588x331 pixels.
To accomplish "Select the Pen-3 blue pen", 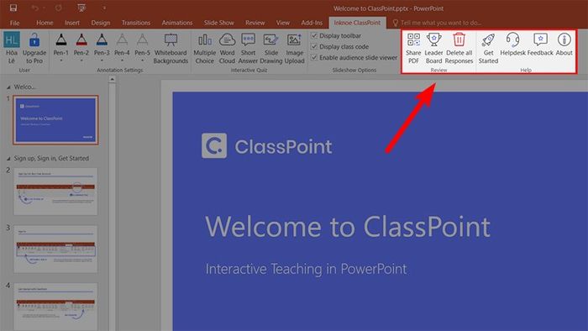I will (102, 39).
